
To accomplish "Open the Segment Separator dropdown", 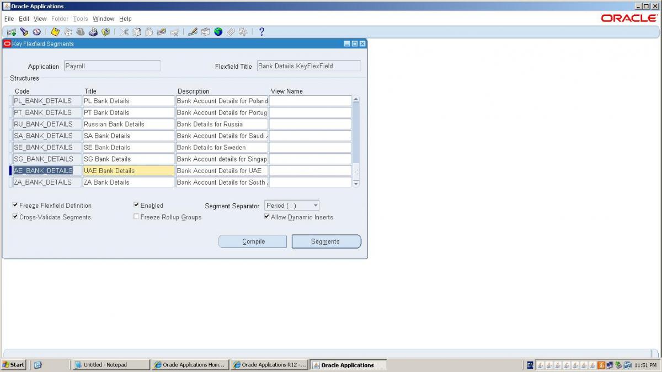I will click(x=316, y=206).
